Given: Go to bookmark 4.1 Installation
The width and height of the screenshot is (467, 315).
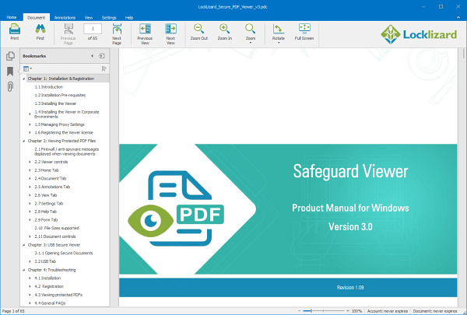Looking at the screenshot, I should coord(47,278).
